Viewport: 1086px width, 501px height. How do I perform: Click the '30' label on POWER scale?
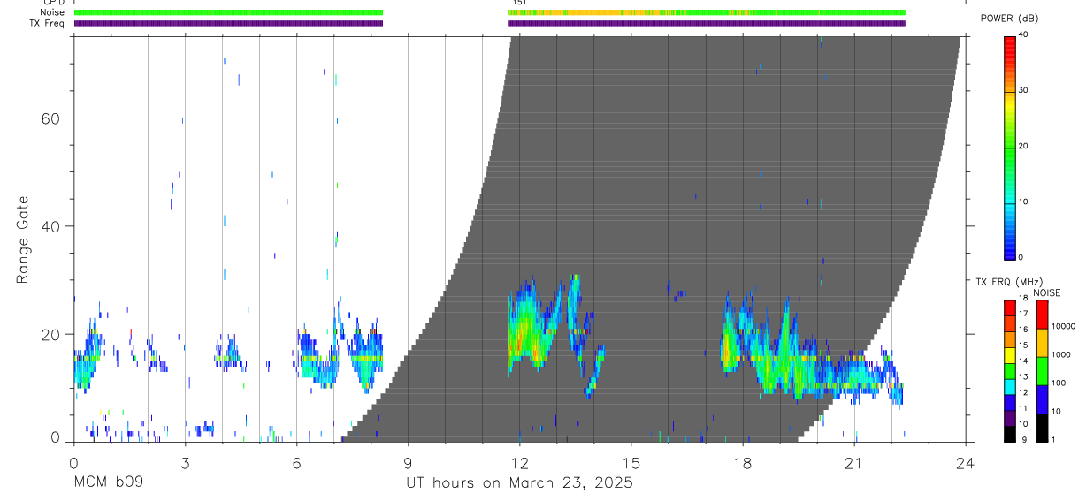point(1023,91)
